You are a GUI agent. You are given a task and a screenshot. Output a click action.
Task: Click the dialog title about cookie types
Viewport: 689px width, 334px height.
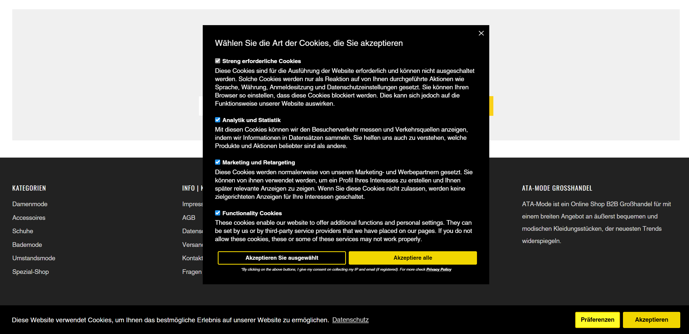pos(309,43)
